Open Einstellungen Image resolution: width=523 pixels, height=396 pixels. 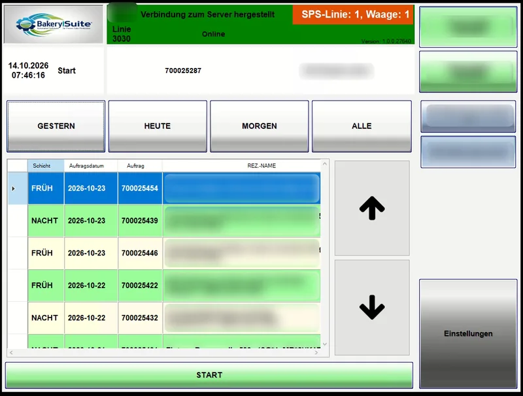(x=468, y=334)
